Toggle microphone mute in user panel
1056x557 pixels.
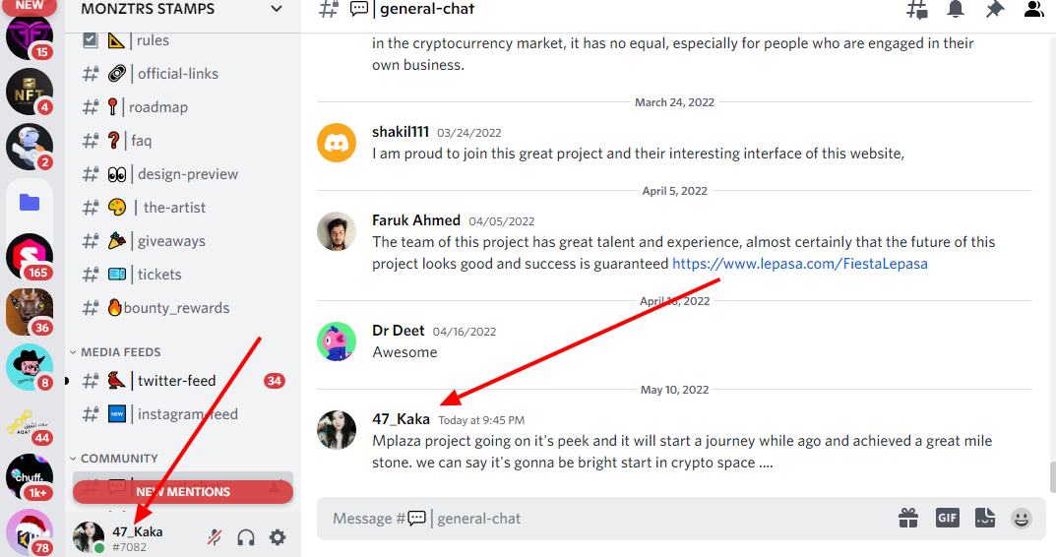click(x=215, y=536)
